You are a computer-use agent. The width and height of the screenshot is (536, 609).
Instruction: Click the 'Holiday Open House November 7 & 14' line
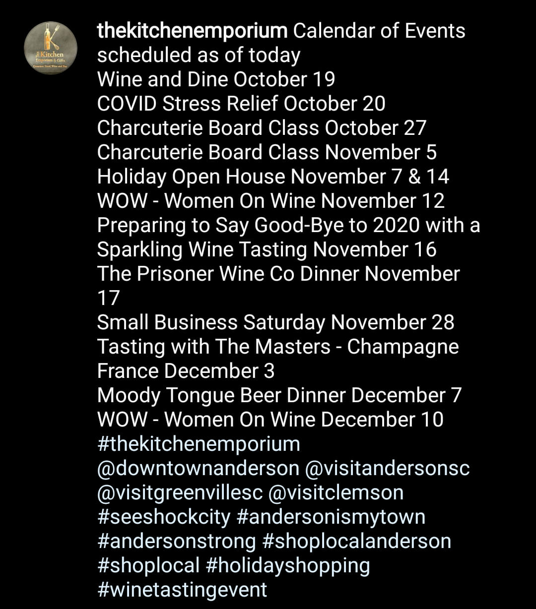(x=273, y=177)
